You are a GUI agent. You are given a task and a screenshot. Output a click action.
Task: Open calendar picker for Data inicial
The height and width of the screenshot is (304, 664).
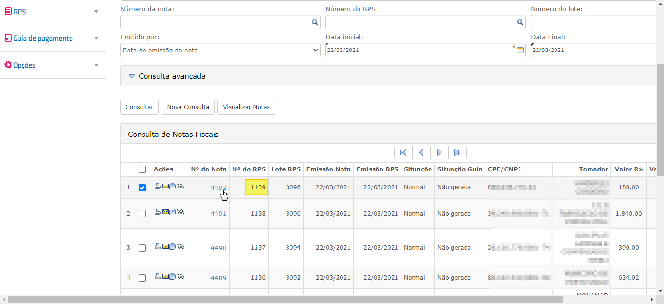point(520,50)
